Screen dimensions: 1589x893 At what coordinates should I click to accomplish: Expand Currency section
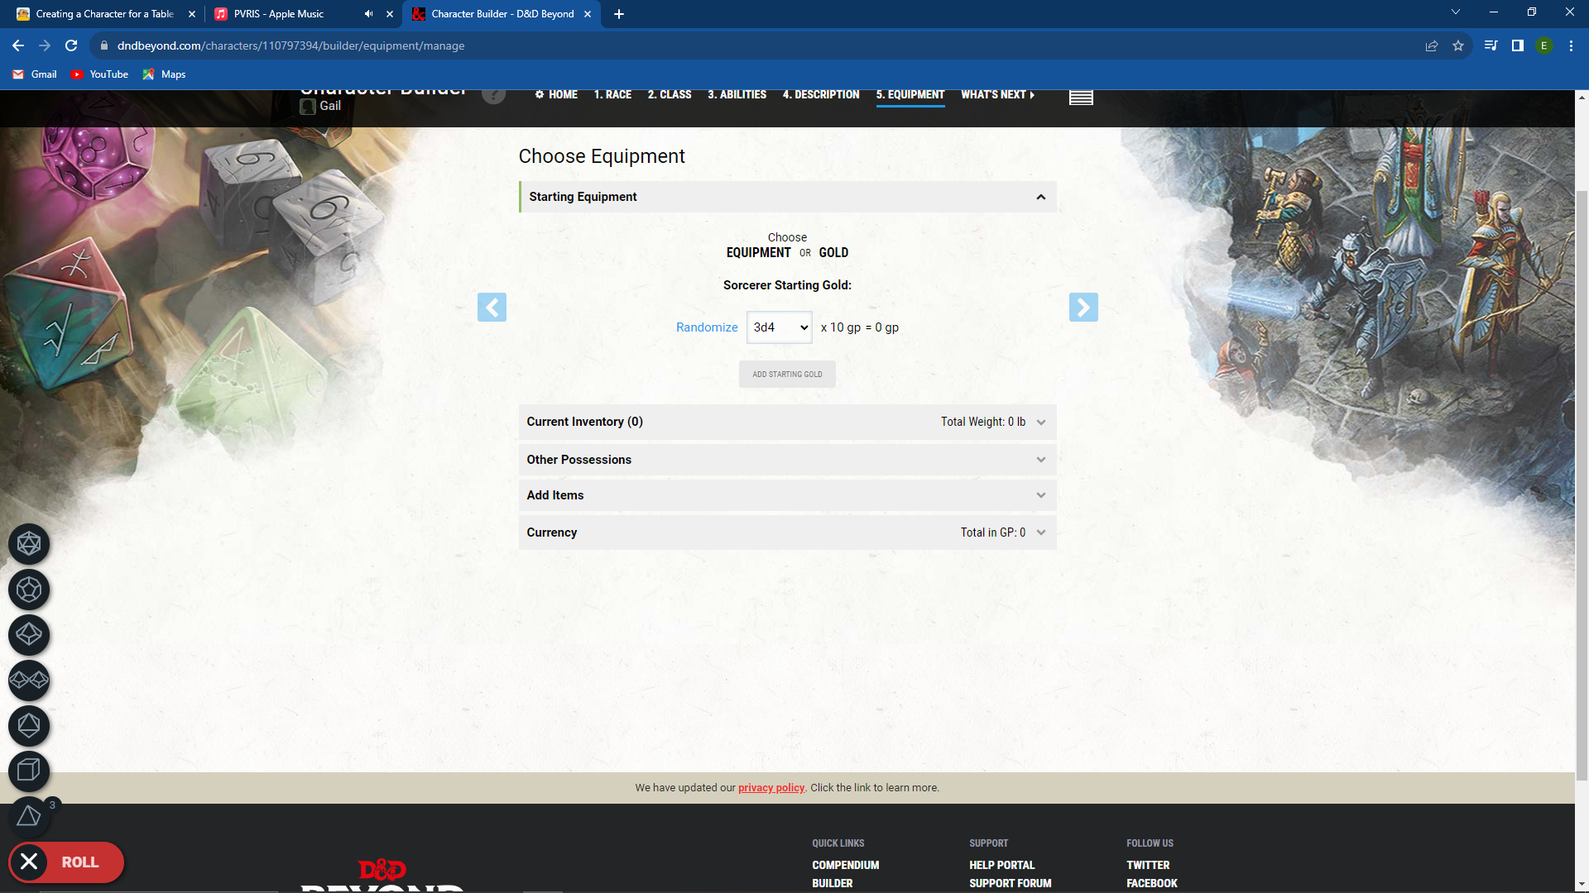[x=787, y=532]
